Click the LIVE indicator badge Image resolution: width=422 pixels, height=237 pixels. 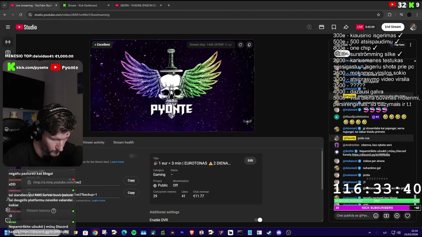pyautogui.click(x=360, y=27)
